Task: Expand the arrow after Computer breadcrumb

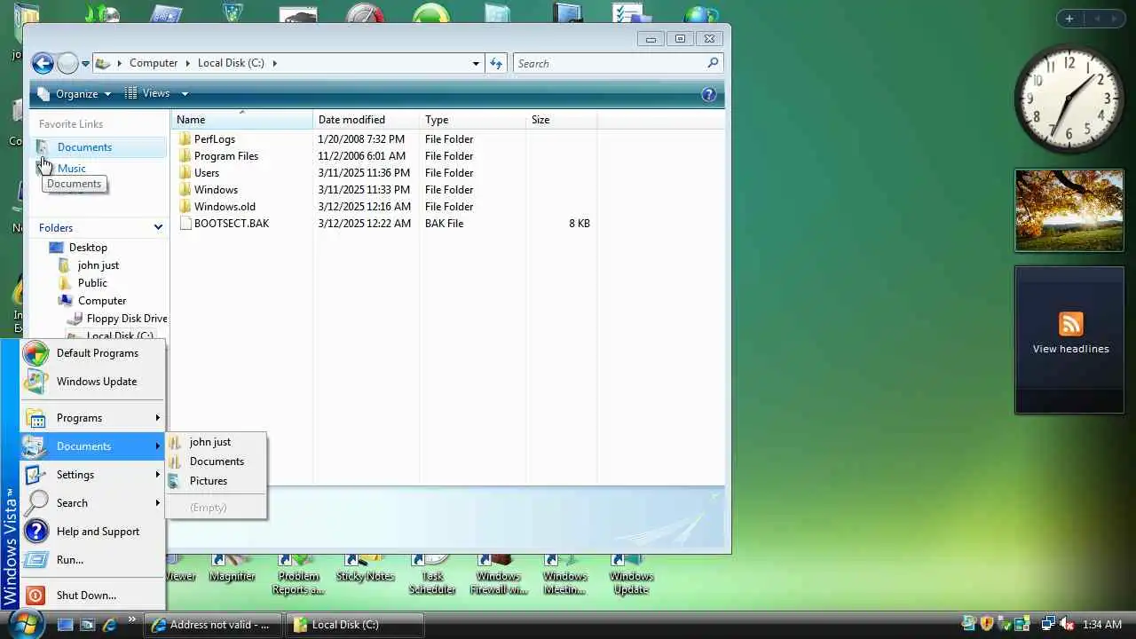Action: pyautogui.click(x=188, y=63)
